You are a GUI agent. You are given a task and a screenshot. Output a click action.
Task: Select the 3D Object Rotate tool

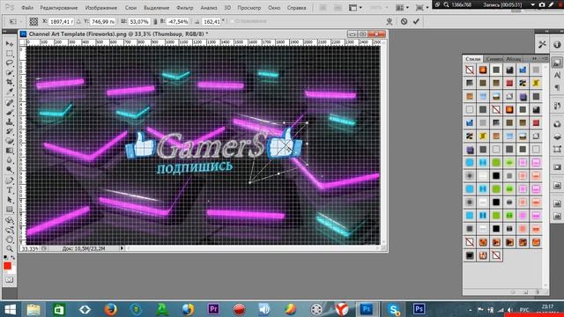[10, 220]
